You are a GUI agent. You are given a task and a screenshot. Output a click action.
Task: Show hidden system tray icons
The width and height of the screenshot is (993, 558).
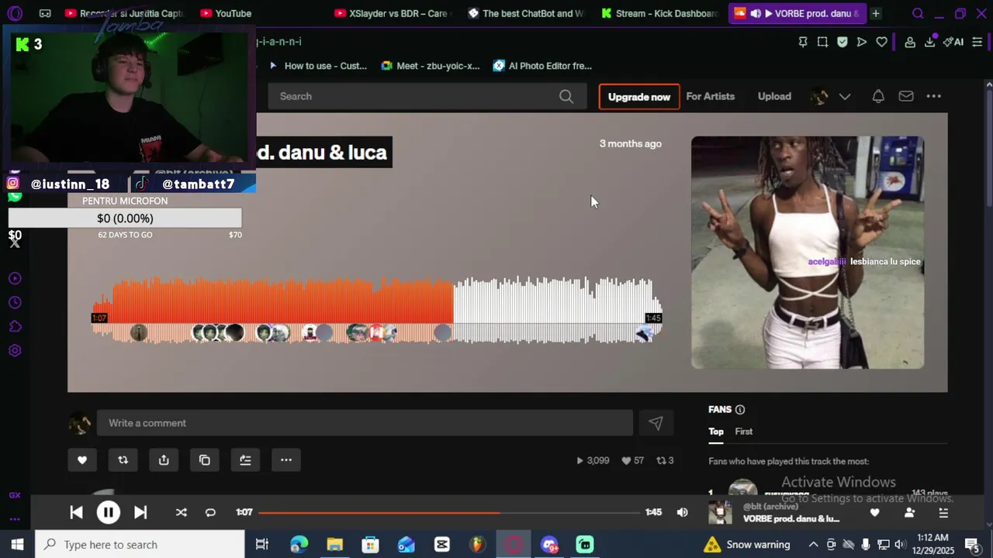pos(813,545)
